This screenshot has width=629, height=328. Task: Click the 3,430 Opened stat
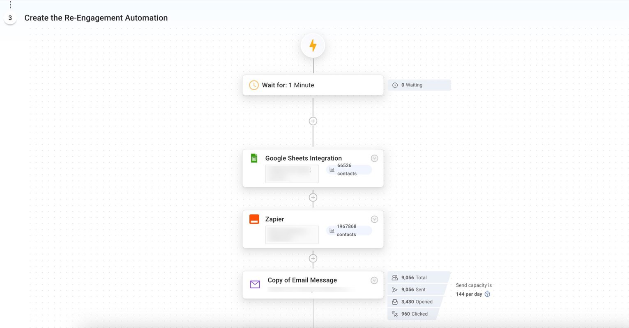click(415, 302)
